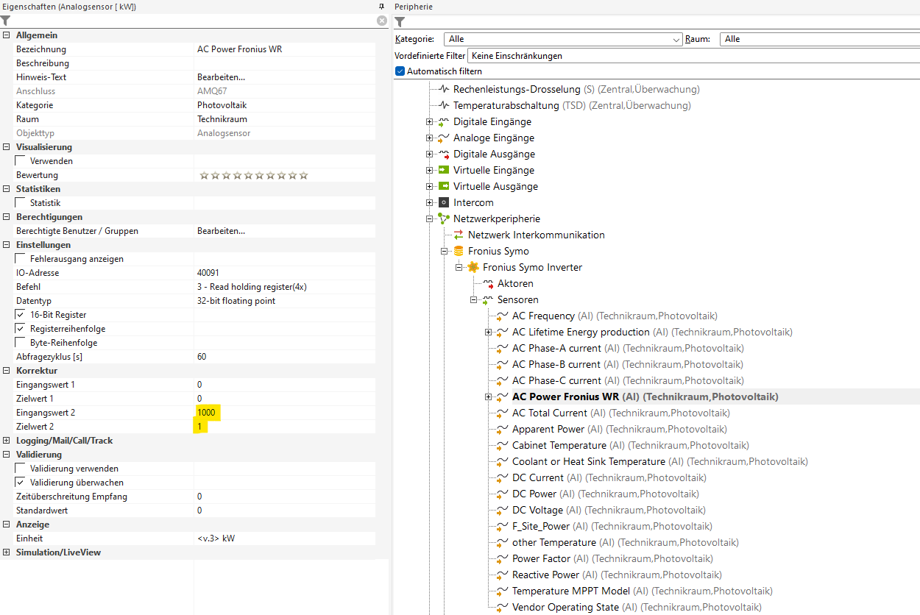Image resolution: width=920 pixels, height=615 pixels.
Task: Click the Analoge Eingänge icon
Action: pyautogui.click(x=444, y=138)
